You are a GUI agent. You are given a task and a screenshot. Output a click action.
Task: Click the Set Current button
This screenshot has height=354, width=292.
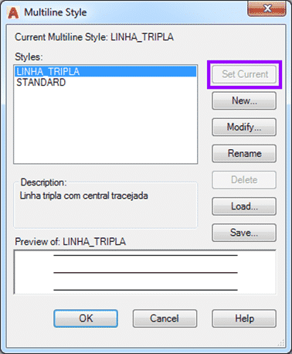pos(244,74)
